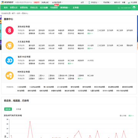Open 和值走势 under 双色球走势图
This screenshot has height=138, width=138.
point(61,30)
